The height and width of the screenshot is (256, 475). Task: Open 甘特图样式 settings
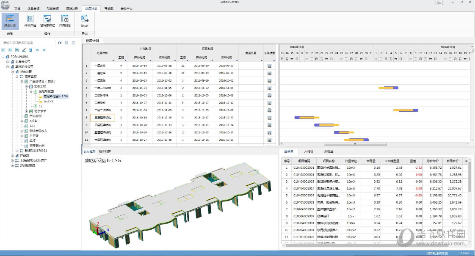point(47,20)
